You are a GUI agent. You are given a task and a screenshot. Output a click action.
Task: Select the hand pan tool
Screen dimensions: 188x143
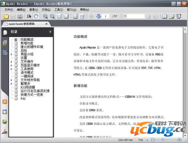pos(36,16)
